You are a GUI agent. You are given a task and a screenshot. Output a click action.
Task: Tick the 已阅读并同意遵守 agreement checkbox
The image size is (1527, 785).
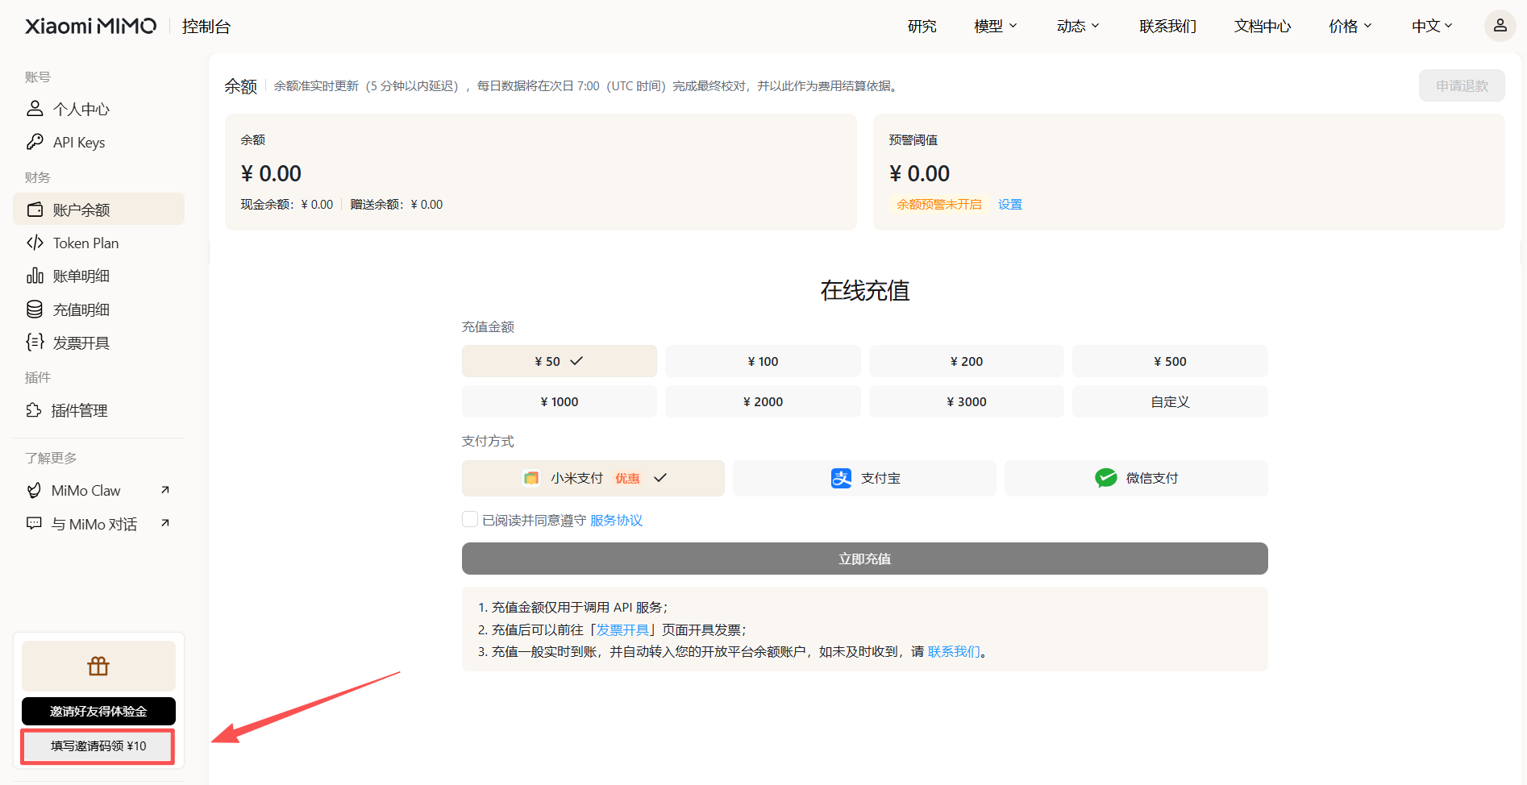click(x=470, y=519)
